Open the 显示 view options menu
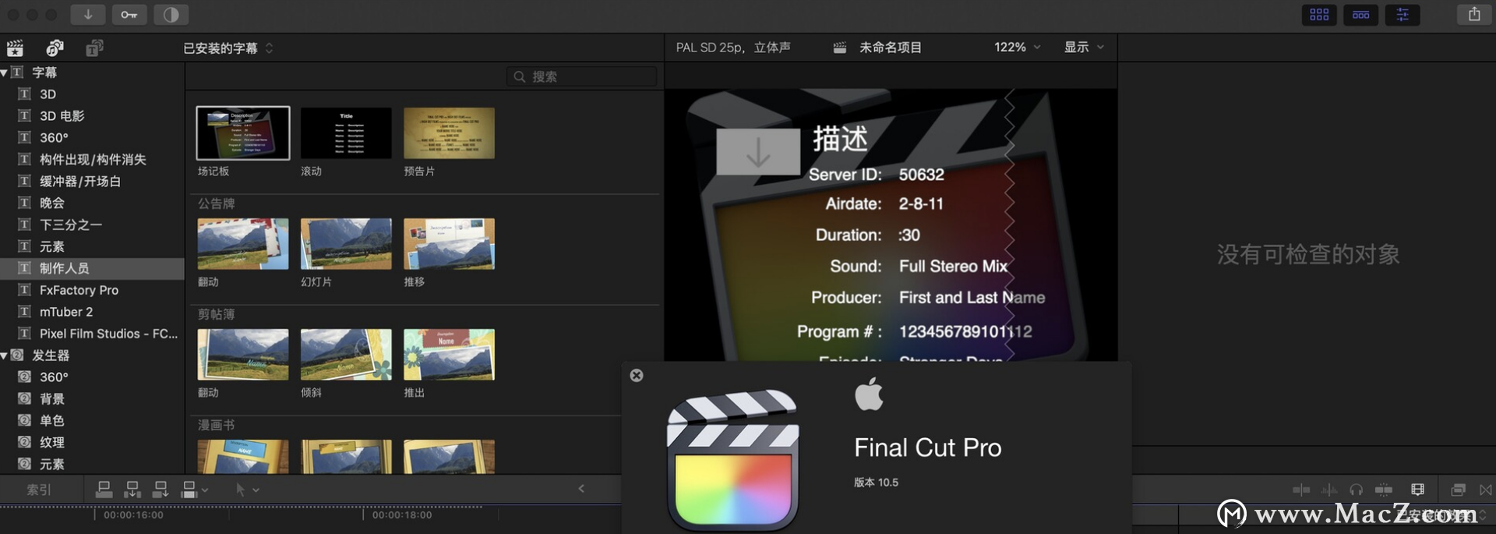Screen dimensions: 1496x534 coord(1084,48)
